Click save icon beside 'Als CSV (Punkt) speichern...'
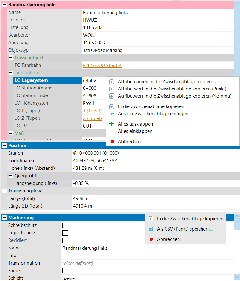Viewport: 240px width, 281px height. 151,229
